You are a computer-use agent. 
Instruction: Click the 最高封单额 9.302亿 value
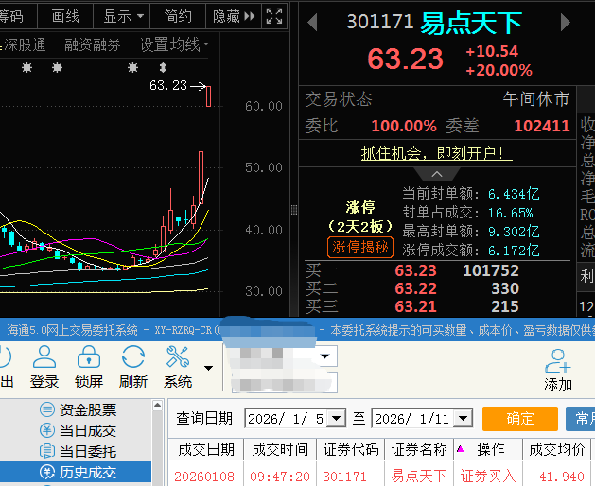tap(514, 231)
